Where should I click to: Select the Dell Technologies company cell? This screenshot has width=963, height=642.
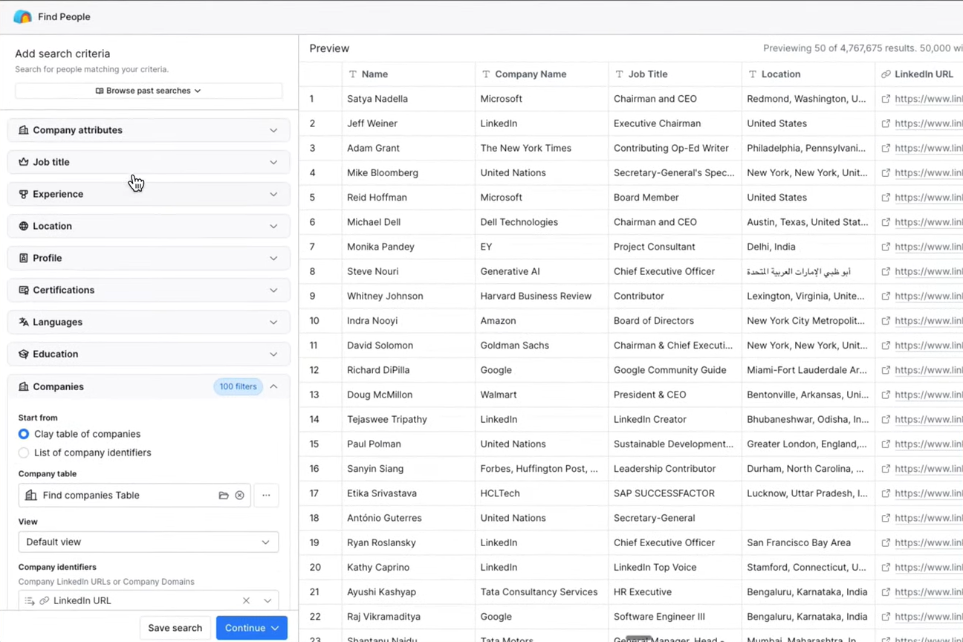coord(542,222)
